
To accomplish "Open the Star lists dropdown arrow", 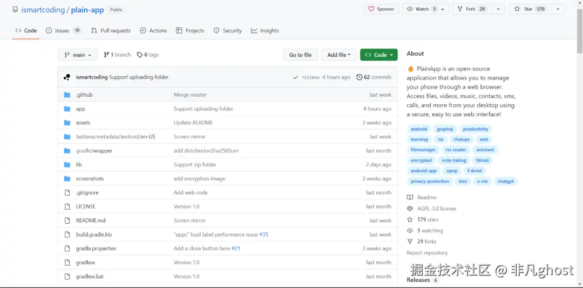I will 558,9.
